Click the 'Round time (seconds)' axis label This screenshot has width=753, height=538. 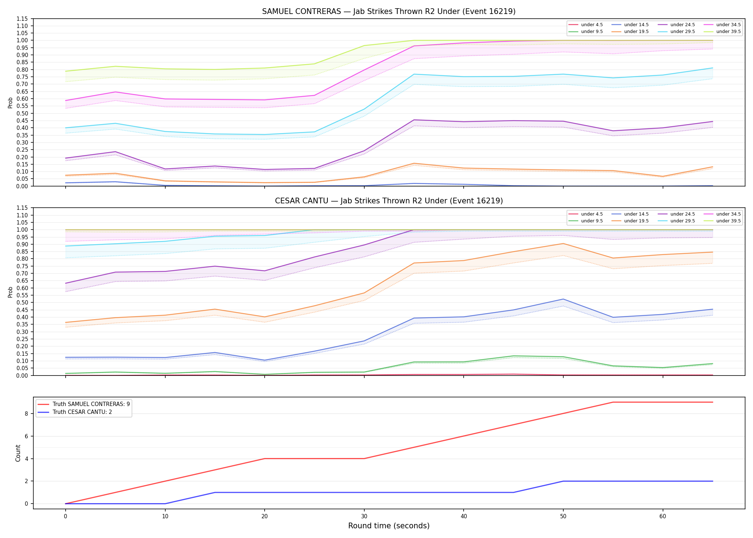[389, 526]
